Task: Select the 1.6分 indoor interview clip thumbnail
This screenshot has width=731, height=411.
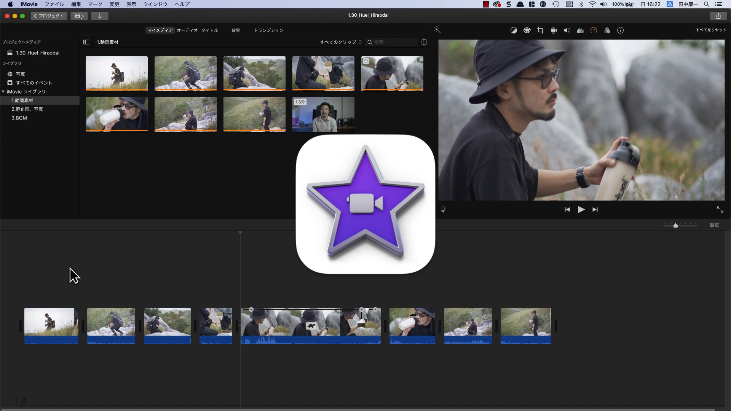Action: [323, 114]
